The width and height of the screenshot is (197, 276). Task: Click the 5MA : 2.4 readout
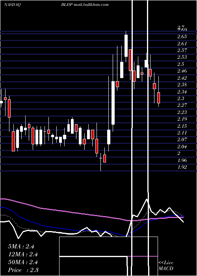[21, 246]
